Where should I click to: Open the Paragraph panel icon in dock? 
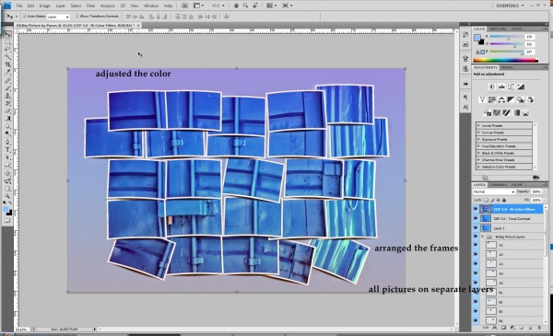(465, 97)
